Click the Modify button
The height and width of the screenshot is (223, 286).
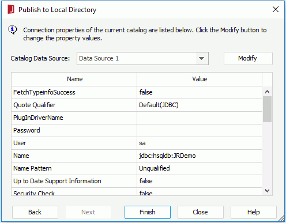tap(248, 58)
